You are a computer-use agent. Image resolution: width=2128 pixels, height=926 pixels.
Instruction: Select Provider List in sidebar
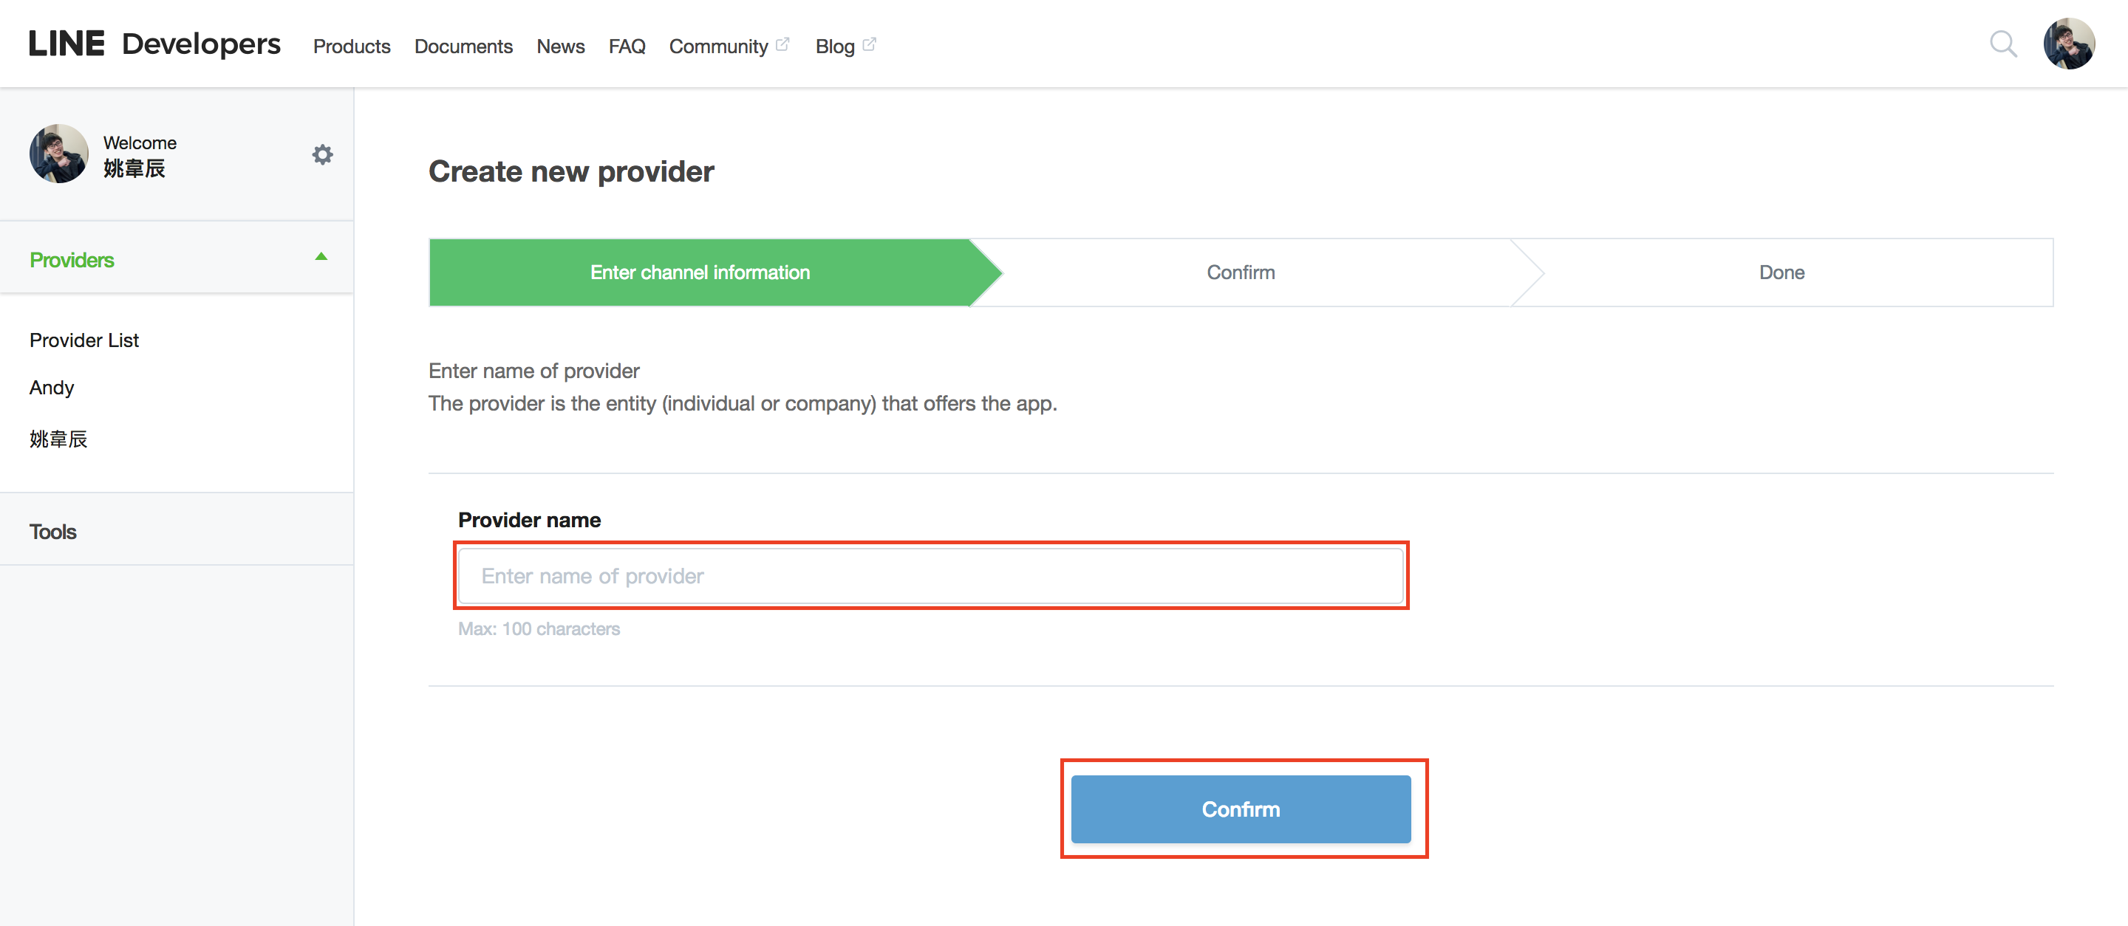[84, 340]
